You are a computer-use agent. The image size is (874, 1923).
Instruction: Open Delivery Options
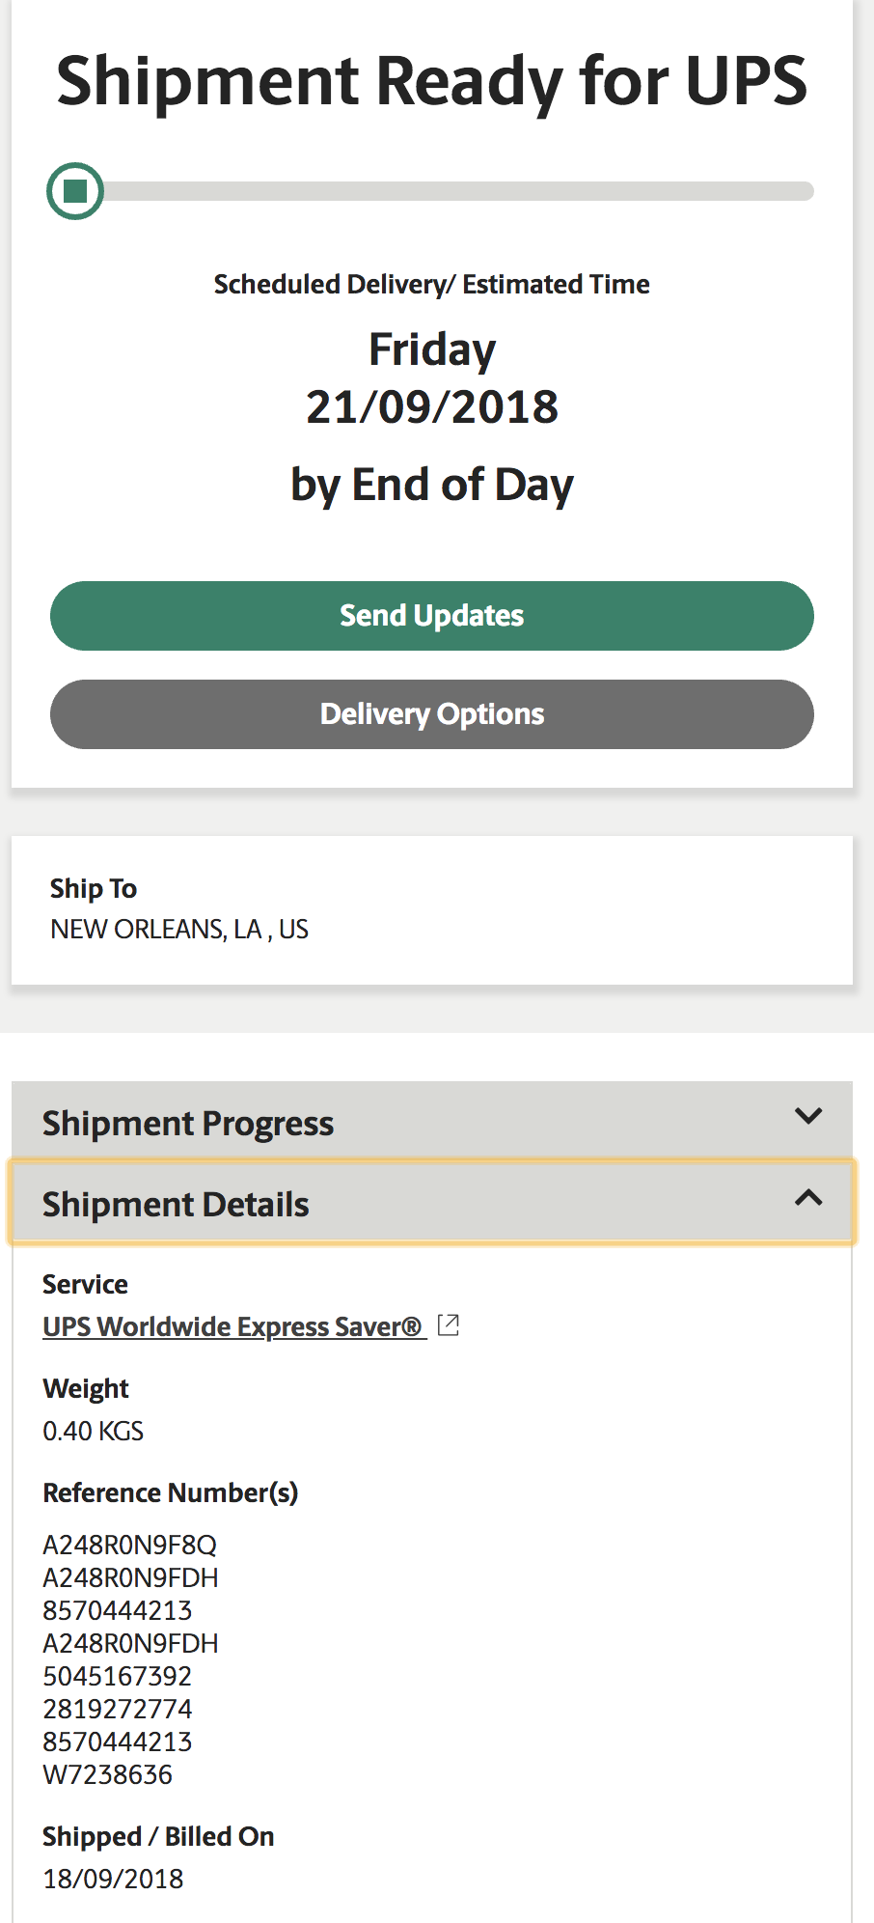432,714
